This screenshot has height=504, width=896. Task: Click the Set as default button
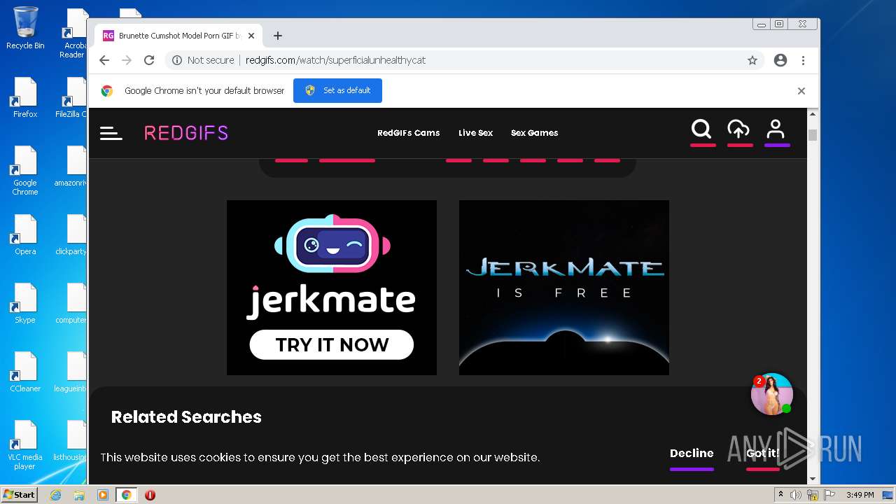coord(337,90)
